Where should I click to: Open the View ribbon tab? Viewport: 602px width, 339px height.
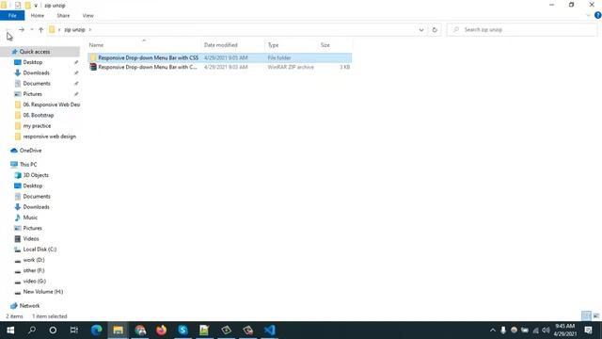click(87, 16)
